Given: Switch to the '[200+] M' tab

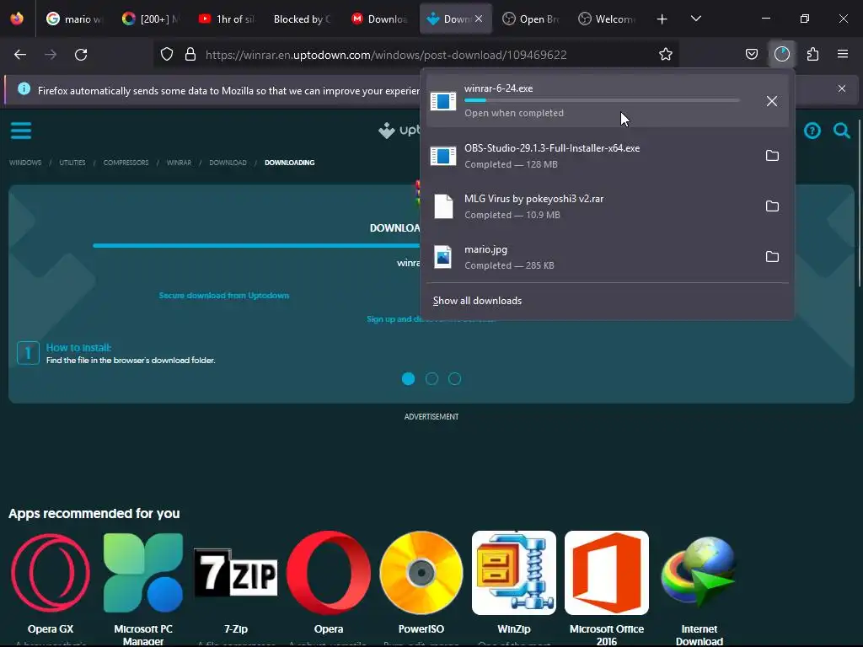Looking at the screenshot, I should coord(151,19).
